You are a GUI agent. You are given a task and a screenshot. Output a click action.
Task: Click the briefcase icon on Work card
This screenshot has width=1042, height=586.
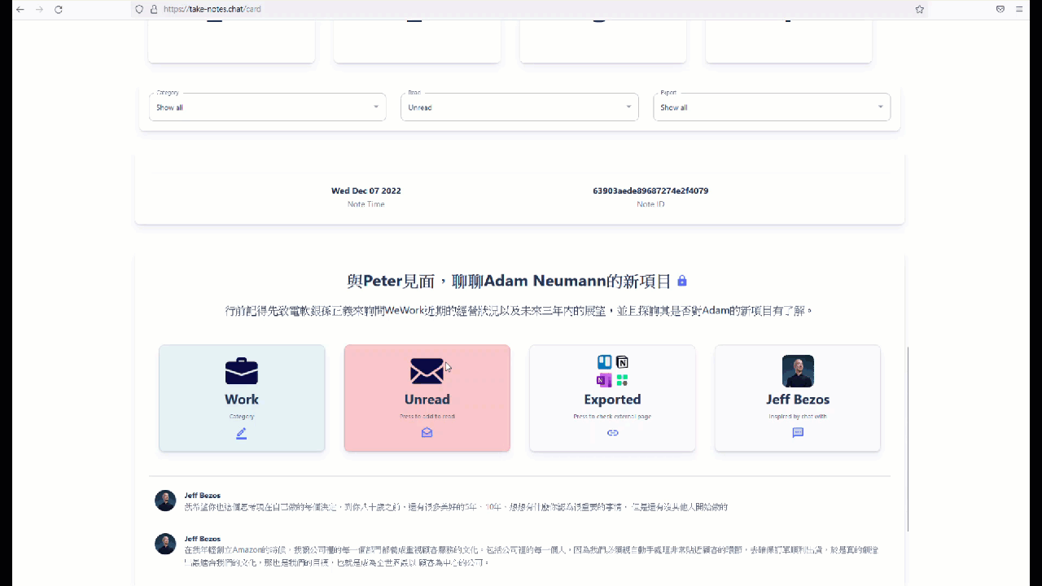point(242,371)
